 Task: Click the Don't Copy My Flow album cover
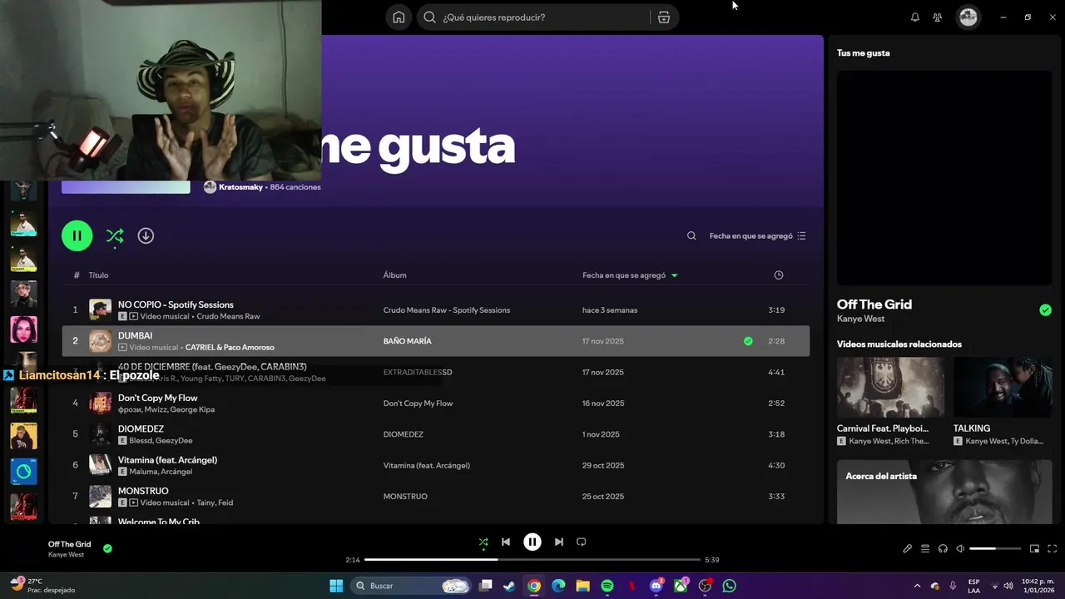coord(100,403)
